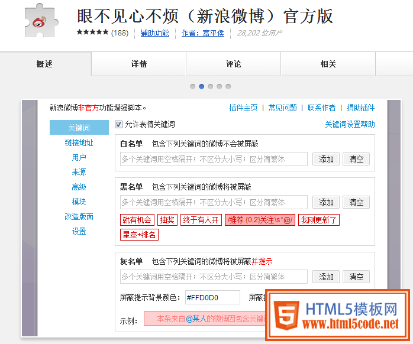Viewport: 413px width, 344px height.
Task: Edit the #FFD0D0 background color field
Action: click(x=212, y=297)
